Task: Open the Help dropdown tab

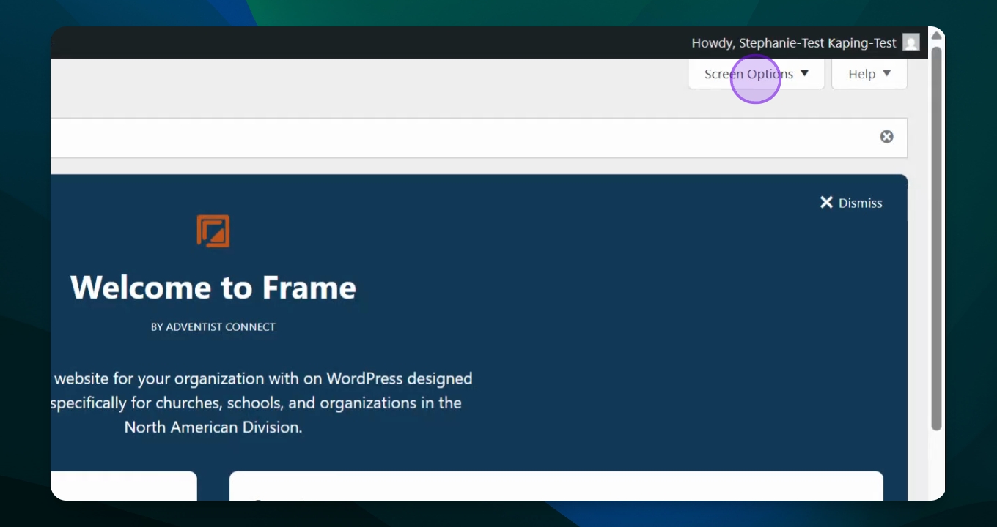Action: [869, 74]
